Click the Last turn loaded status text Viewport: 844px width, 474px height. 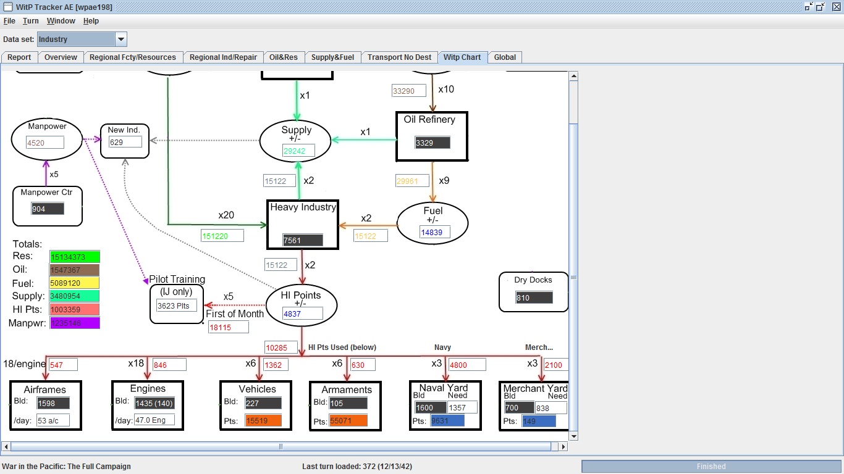[x=357, y=467]
